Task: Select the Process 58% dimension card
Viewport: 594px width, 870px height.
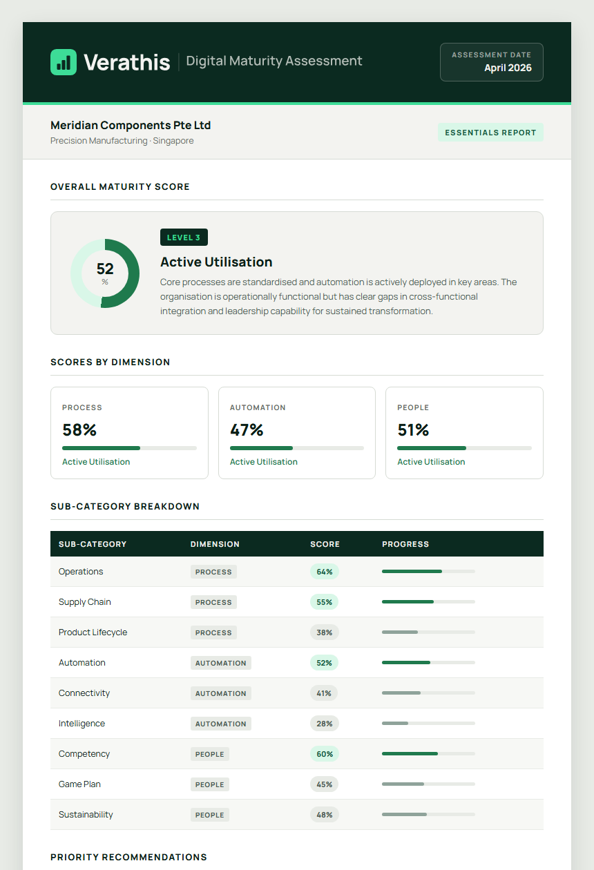Action: [x=129, y=433]
